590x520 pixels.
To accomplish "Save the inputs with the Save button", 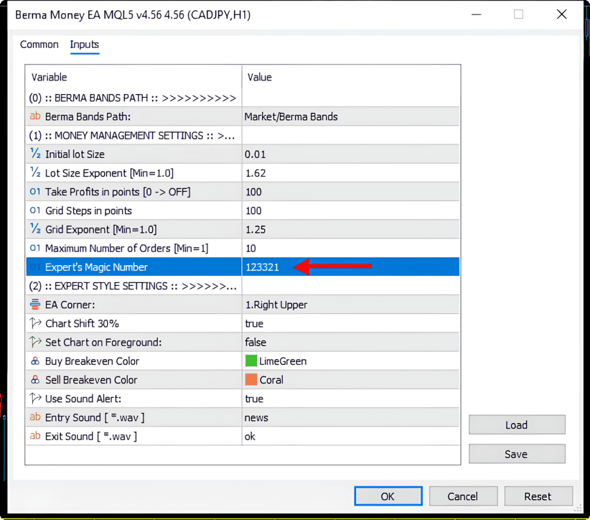I will [x=517, y=454].
